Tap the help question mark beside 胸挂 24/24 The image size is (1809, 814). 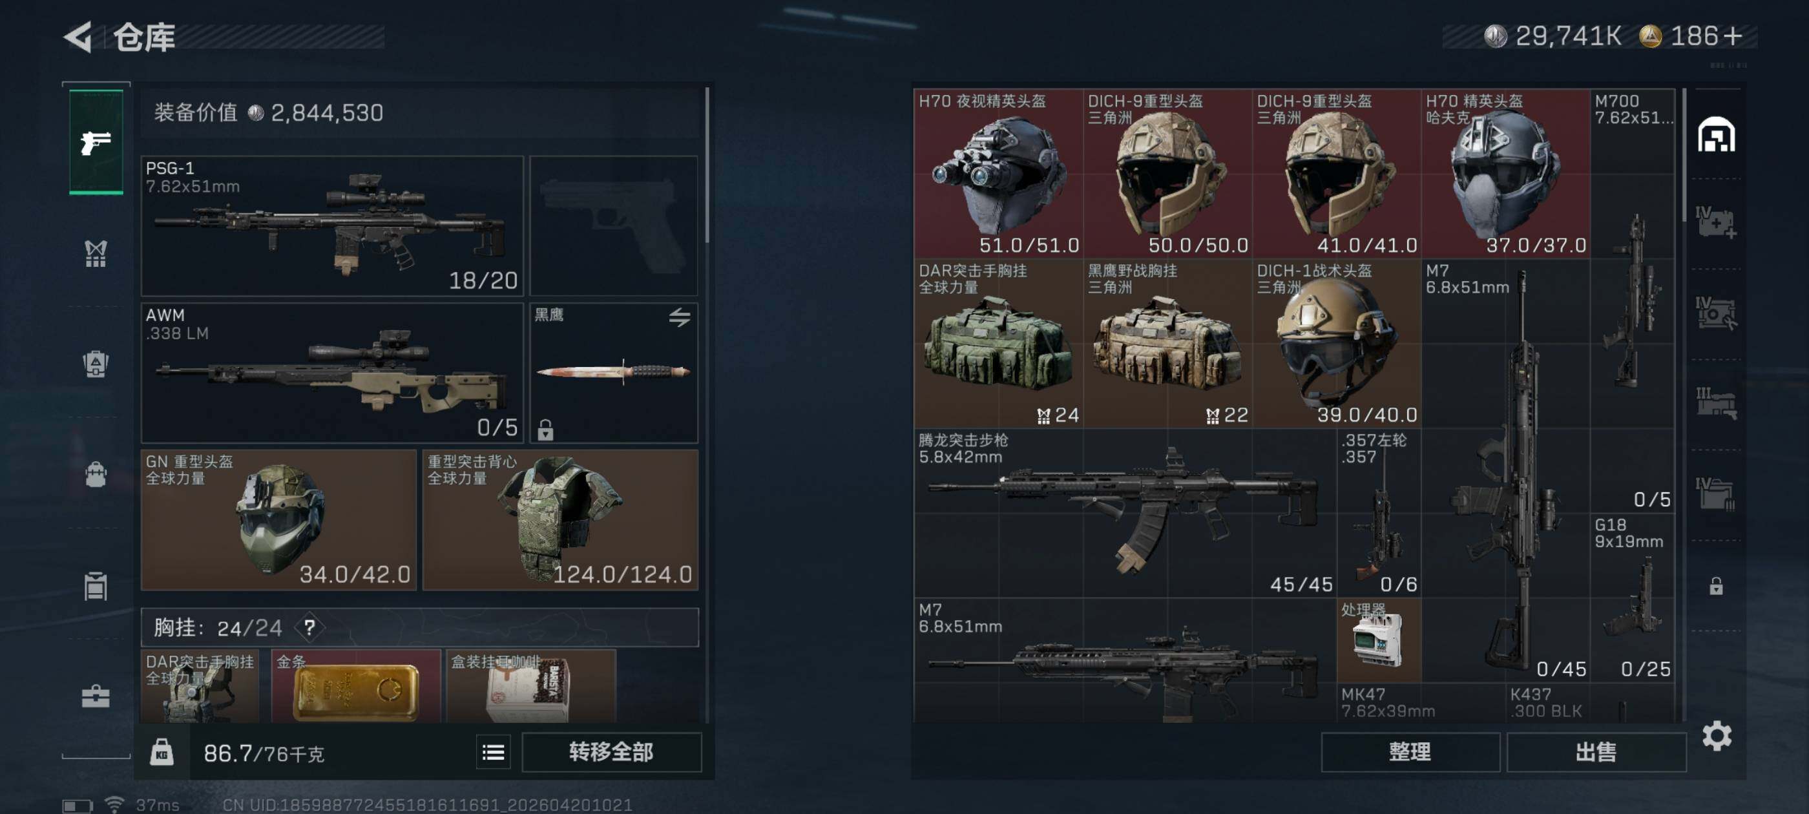(309, 627)
